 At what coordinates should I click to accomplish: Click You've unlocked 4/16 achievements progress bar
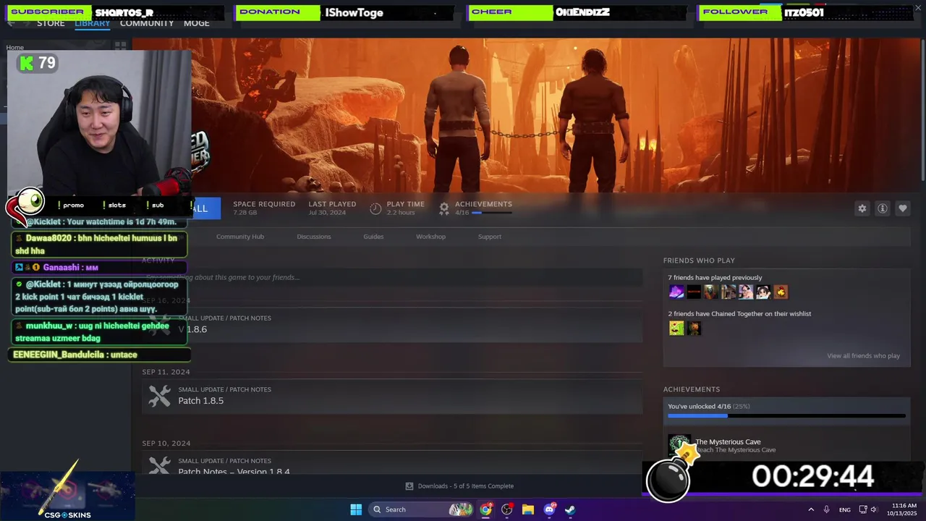click(x=786, y=416)
